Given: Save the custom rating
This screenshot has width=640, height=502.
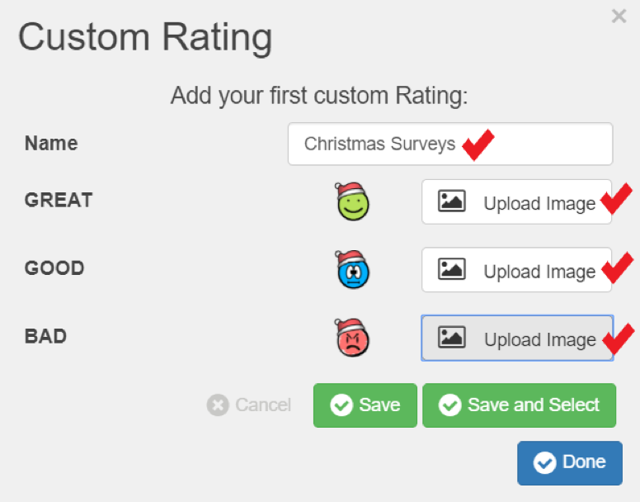Looking at the screenshot, I should coord(365,405).
